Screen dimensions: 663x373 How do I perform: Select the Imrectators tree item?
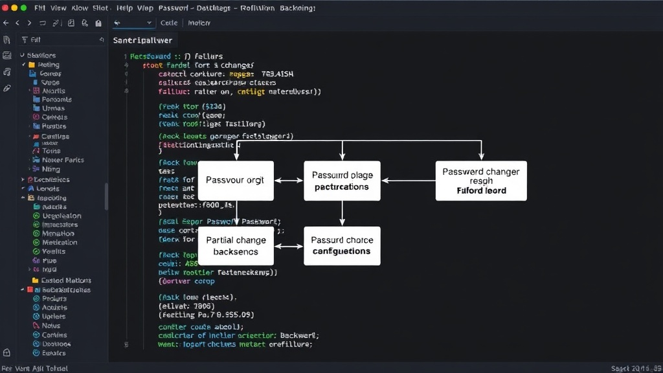[x=60, y=225]
